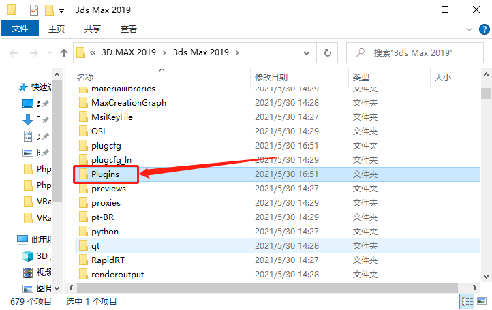Click the navigation pane scroll down arrow

coord(57,288)
